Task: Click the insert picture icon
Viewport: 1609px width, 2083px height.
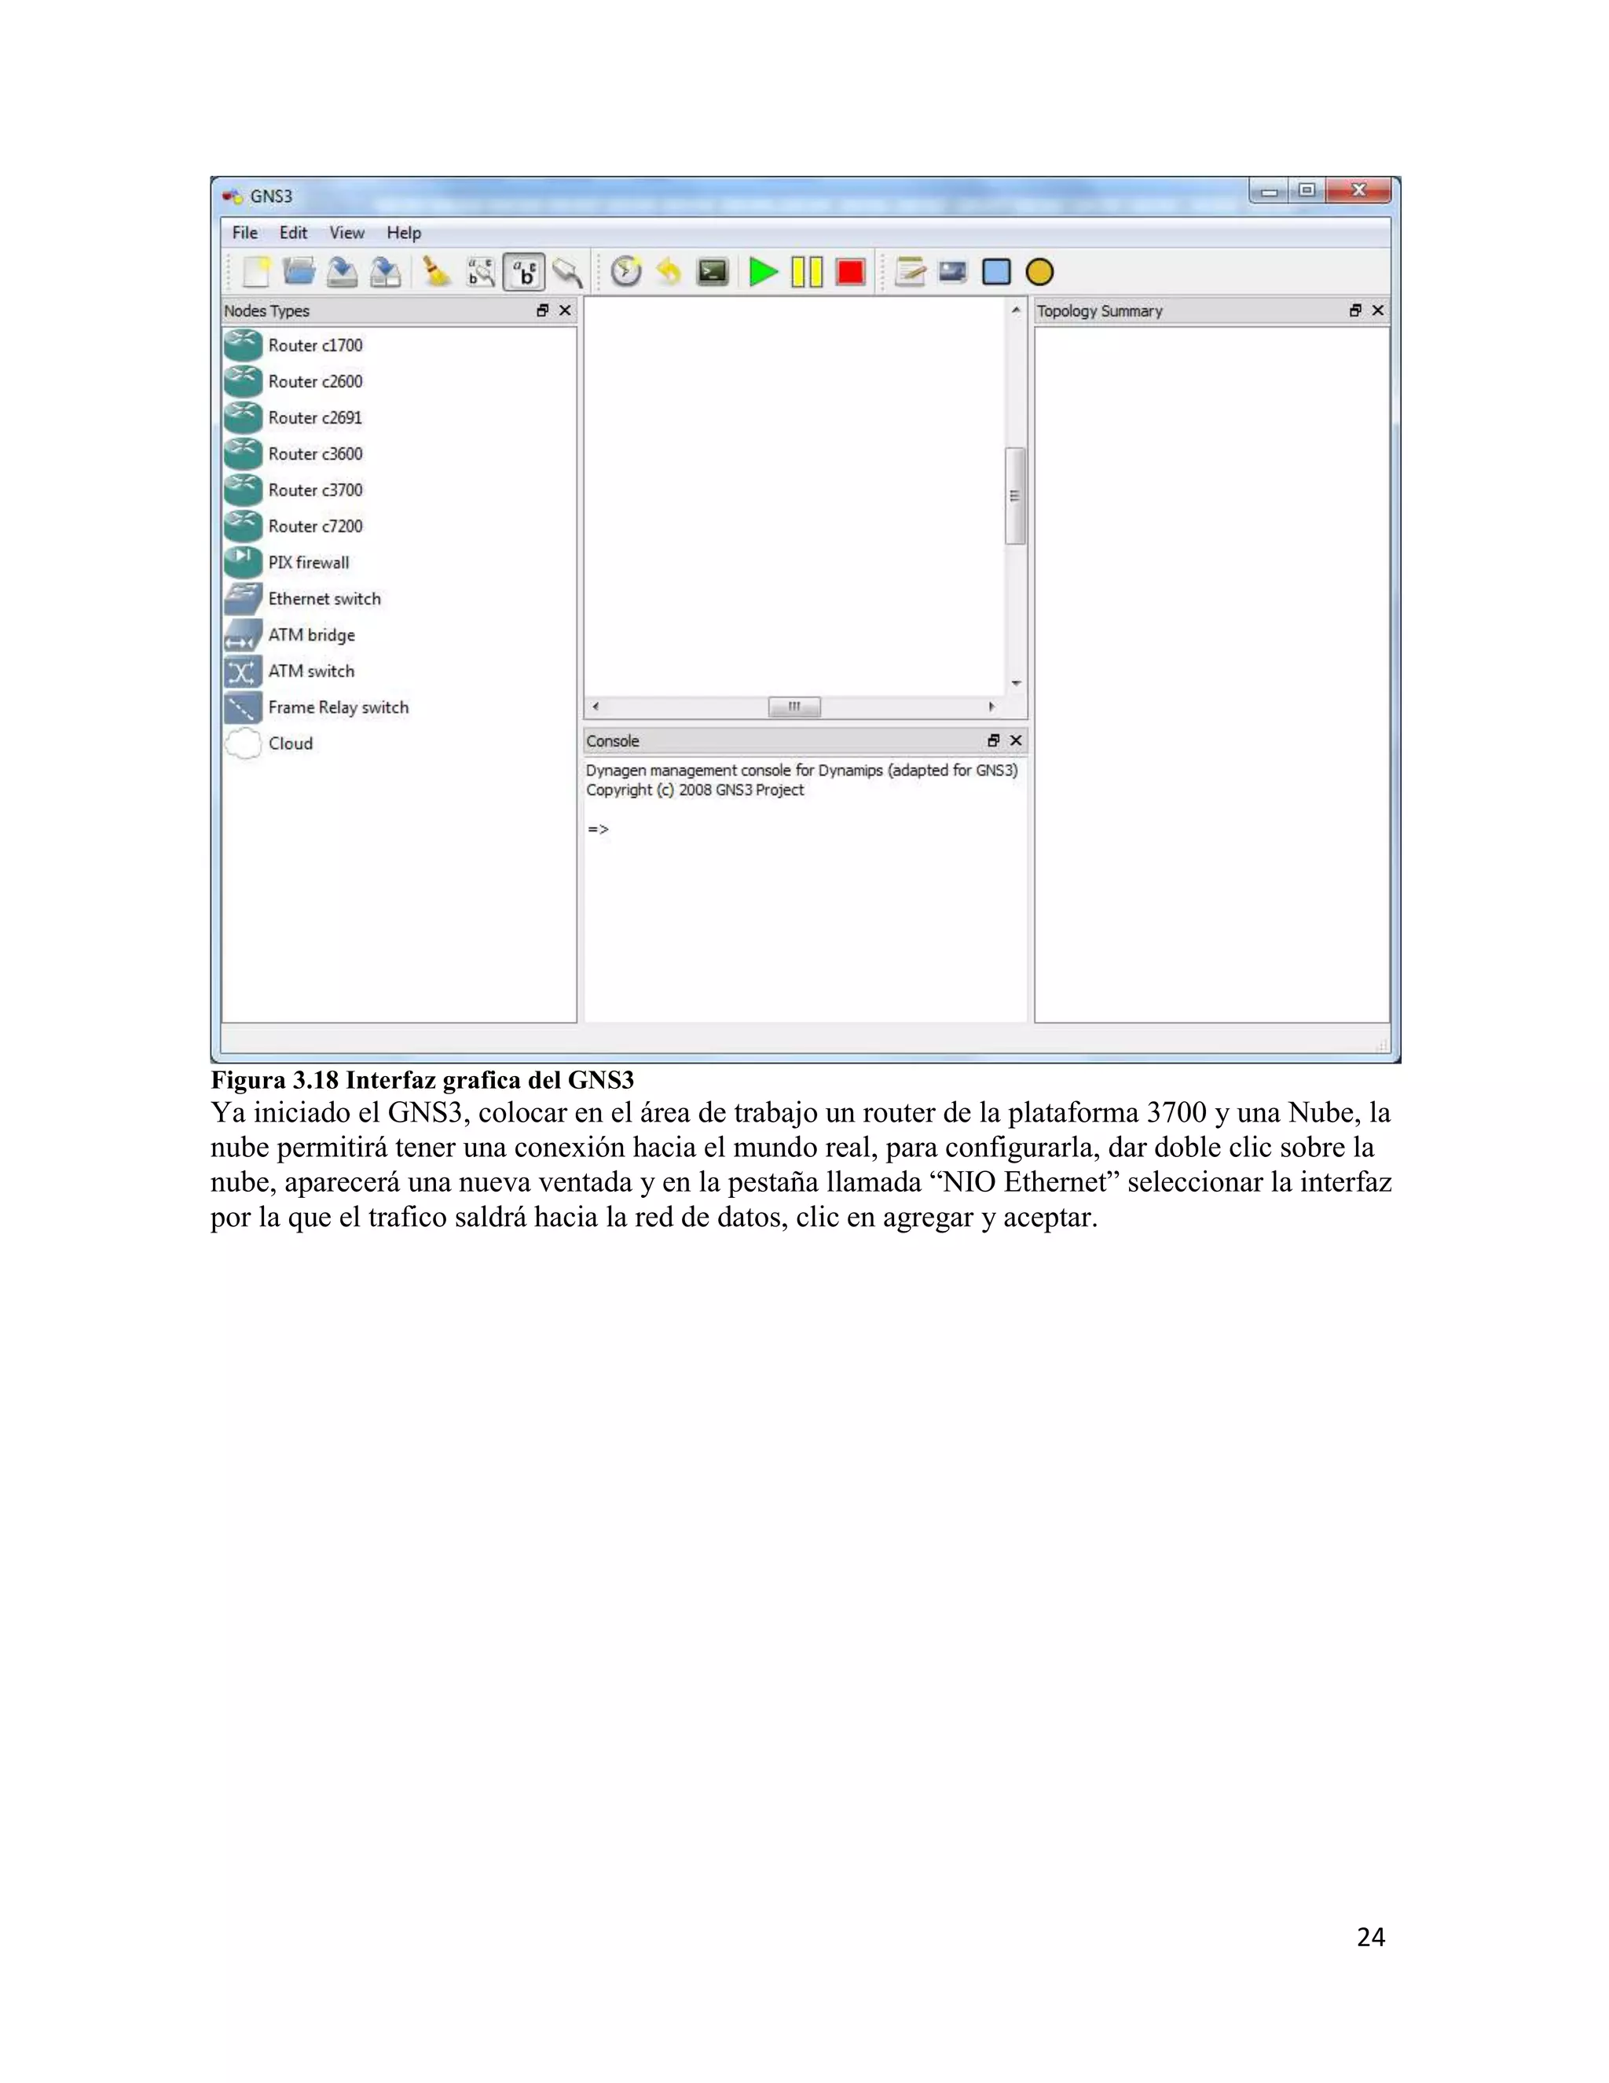Action: 953,273
